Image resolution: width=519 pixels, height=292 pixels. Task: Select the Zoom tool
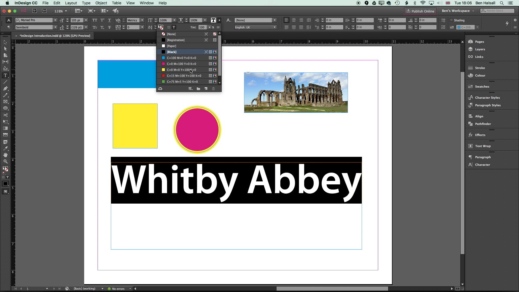(5, 162)
